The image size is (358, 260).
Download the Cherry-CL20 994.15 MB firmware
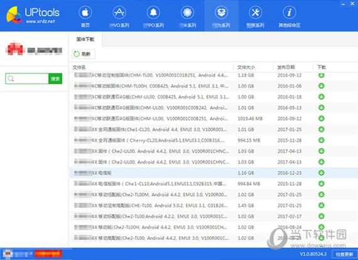tap(321, 140)
